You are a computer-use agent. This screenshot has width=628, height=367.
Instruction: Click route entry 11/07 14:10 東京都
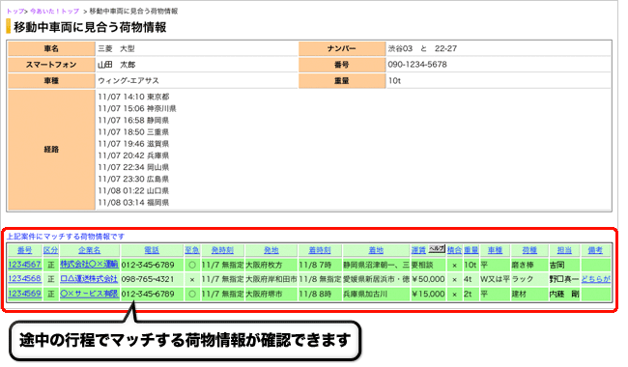click(133, 97)
